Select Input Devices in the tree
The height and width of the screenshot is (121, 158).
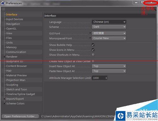(x=15, y=19)
